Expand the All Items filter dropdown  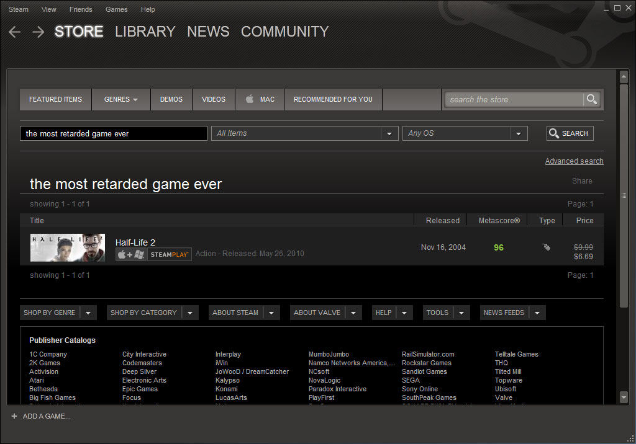(x=389, y=133)
